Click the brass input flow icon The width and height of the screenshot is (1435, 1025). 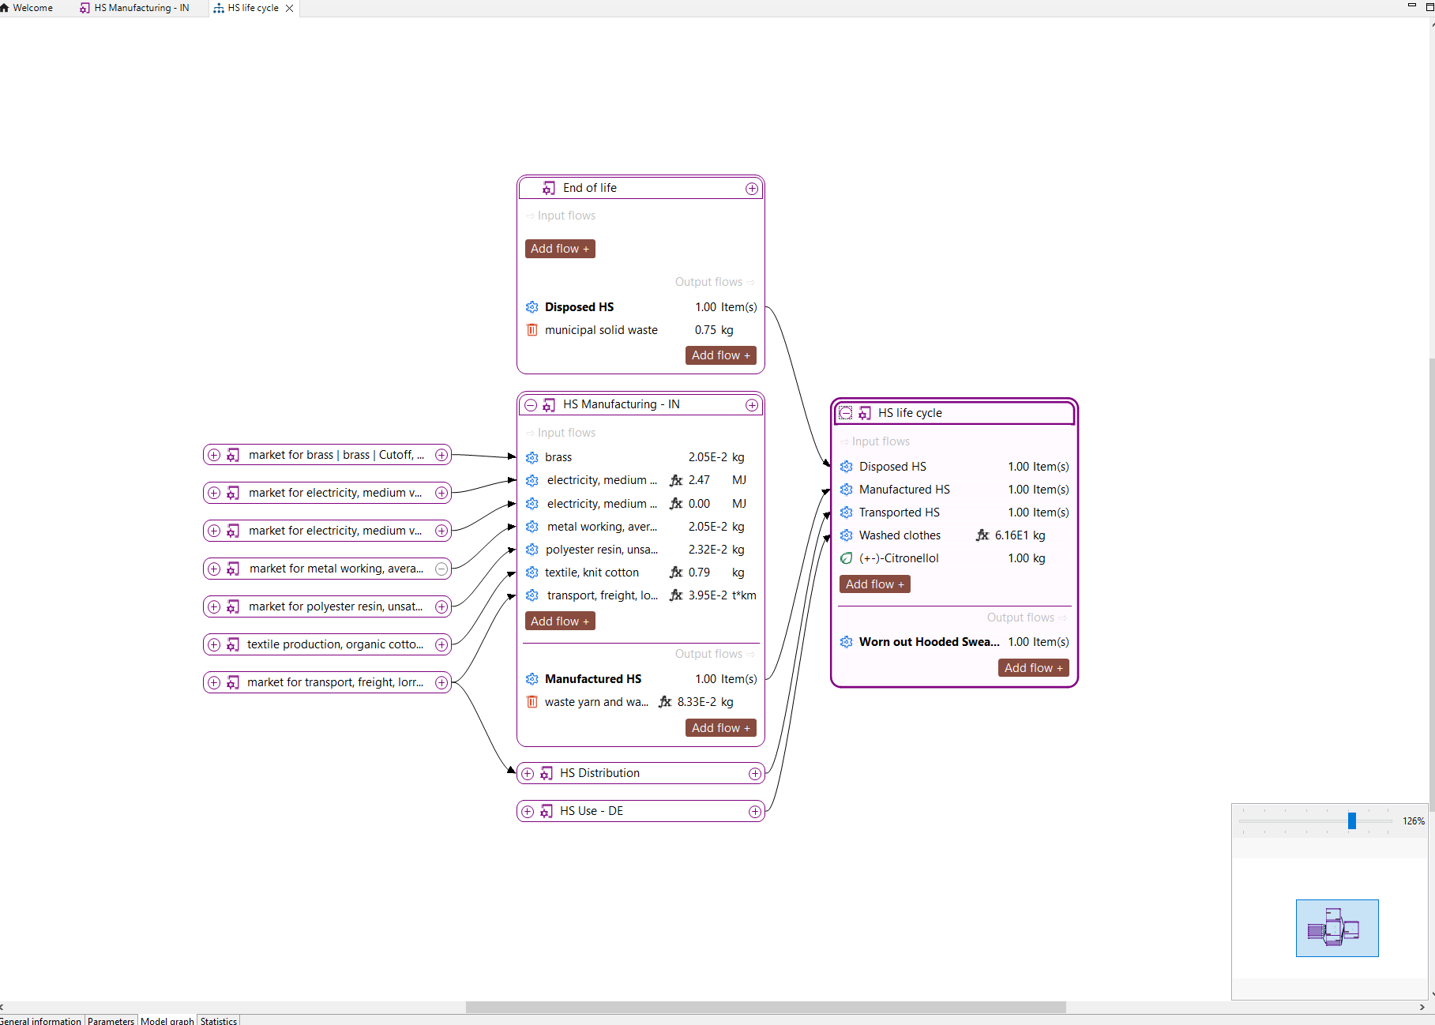(532, 457)
